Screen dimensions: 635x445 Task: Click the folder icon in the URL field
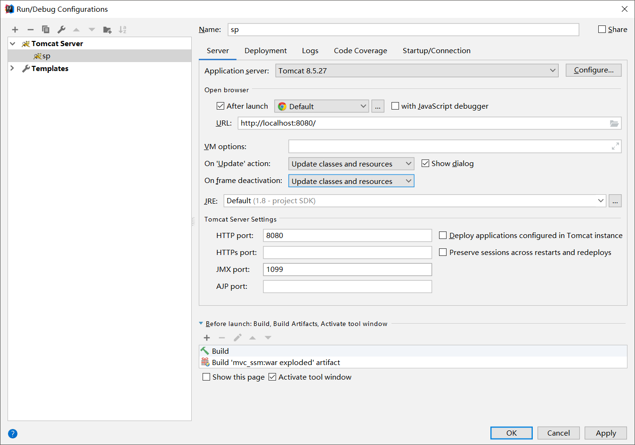coord(614,123)
